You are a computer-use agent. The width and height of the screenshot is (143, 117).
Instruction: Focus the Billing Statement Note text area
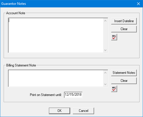point(56,78)
